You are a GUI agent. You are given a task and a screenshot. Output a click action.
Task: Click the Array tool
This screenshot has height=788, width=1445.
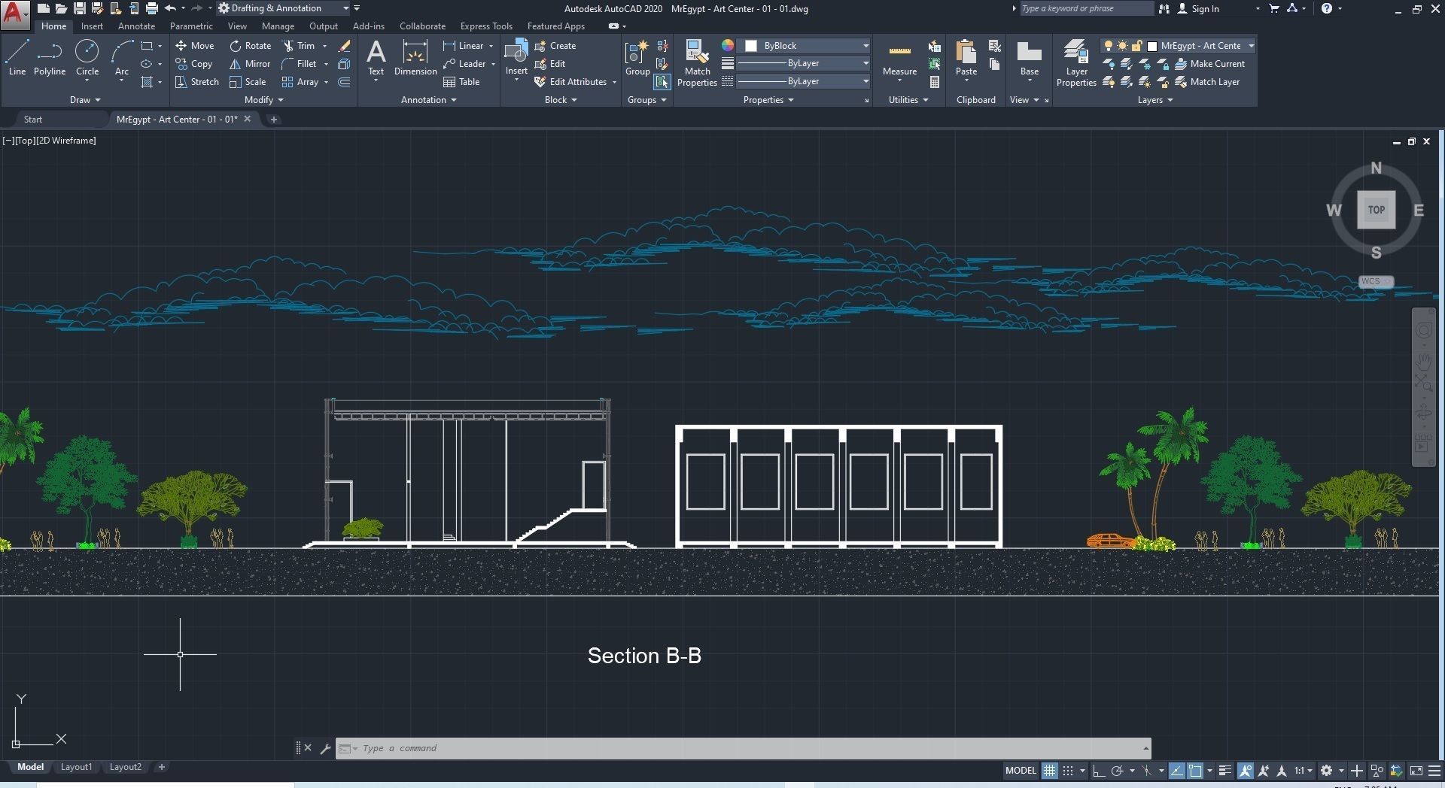[x=300, y=82]
